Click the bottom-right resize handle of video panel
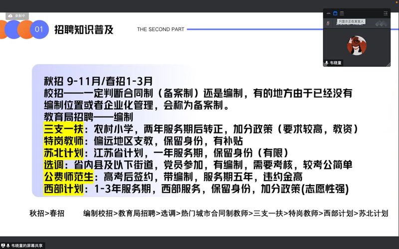 point(389,65)
